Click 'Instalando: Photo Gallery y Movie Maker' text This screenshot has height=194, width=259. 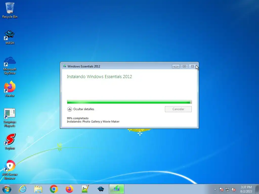[93, 122]
